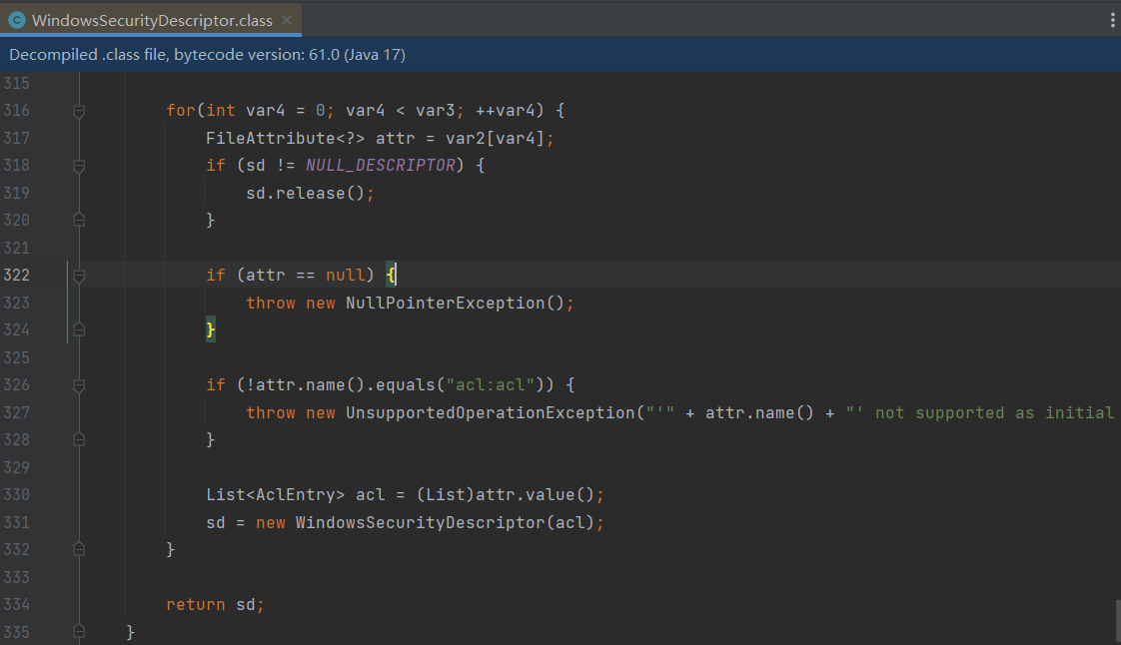Click the "acl:acl" string literal

coord(491,385)
